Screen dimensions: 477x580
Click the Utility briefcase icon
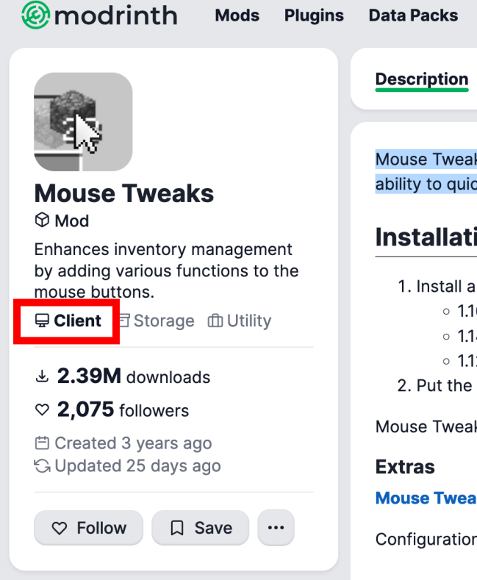pyautogui.click(x=215, y=321)
